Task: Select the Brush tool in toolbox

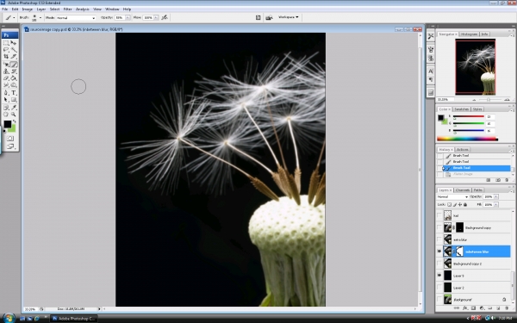Action: point(14,65)
